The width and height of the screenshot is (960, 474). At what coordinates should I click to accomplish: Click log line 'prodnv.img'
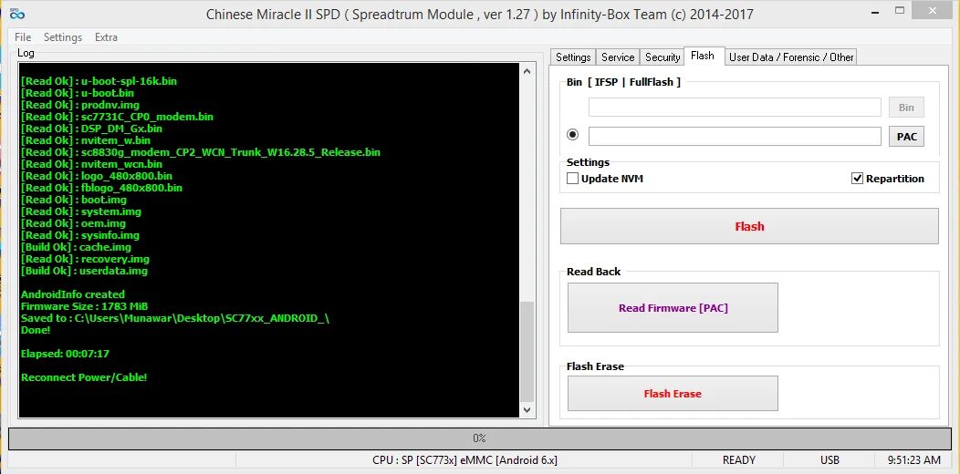pyautogui.click(x=79, y=105)
